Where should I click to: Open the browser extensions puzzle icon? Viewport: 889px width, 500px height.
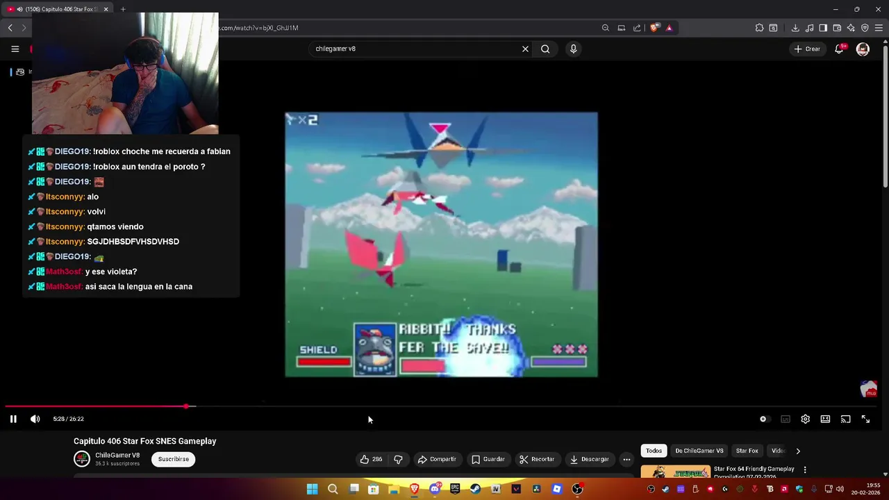[759, 28]
